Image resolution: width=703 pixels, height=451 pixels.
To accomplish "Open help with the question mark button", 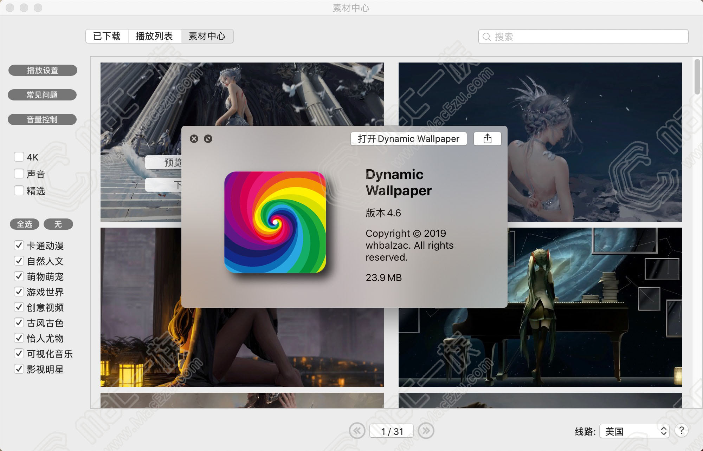I will (681, 431).
